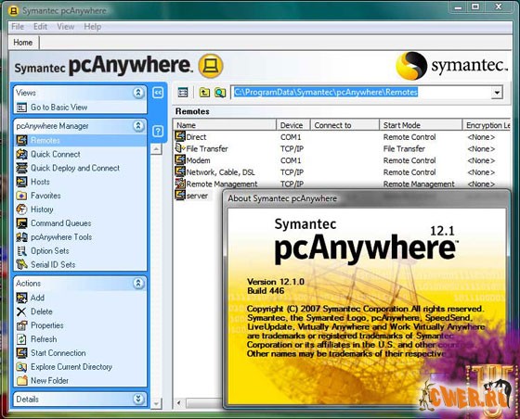Click Explore Current Directory icon
Viewport: 520px width, 419px height.
coord(21,367)
